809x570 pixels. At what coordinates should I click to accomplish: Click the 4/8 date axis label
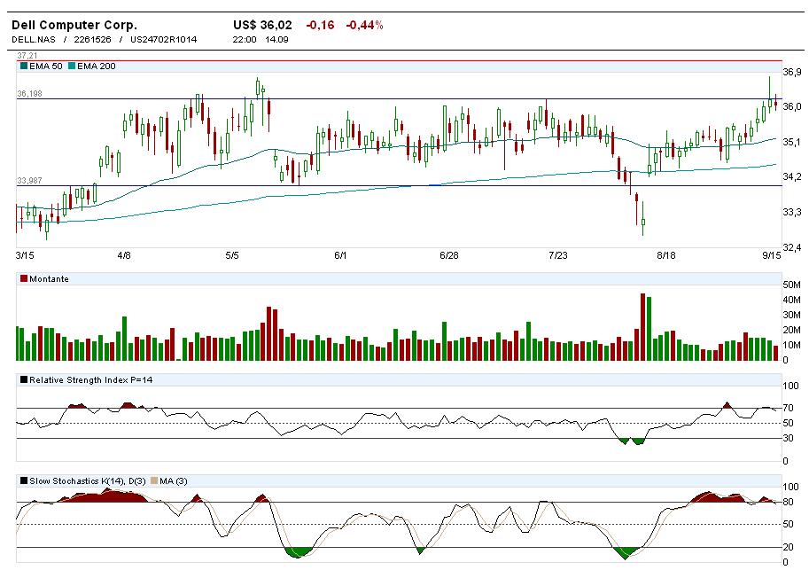(124, 255)
